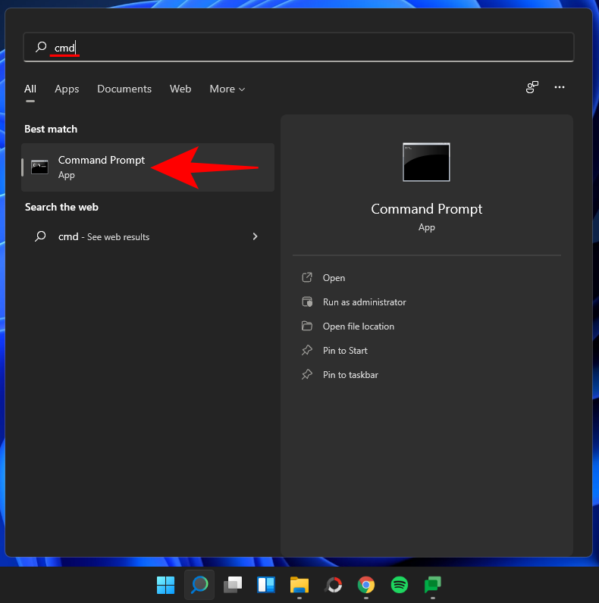Click the taskbar Search icon
The width and height of the screenshot is (599, 603).
click(x=199, y=585)
